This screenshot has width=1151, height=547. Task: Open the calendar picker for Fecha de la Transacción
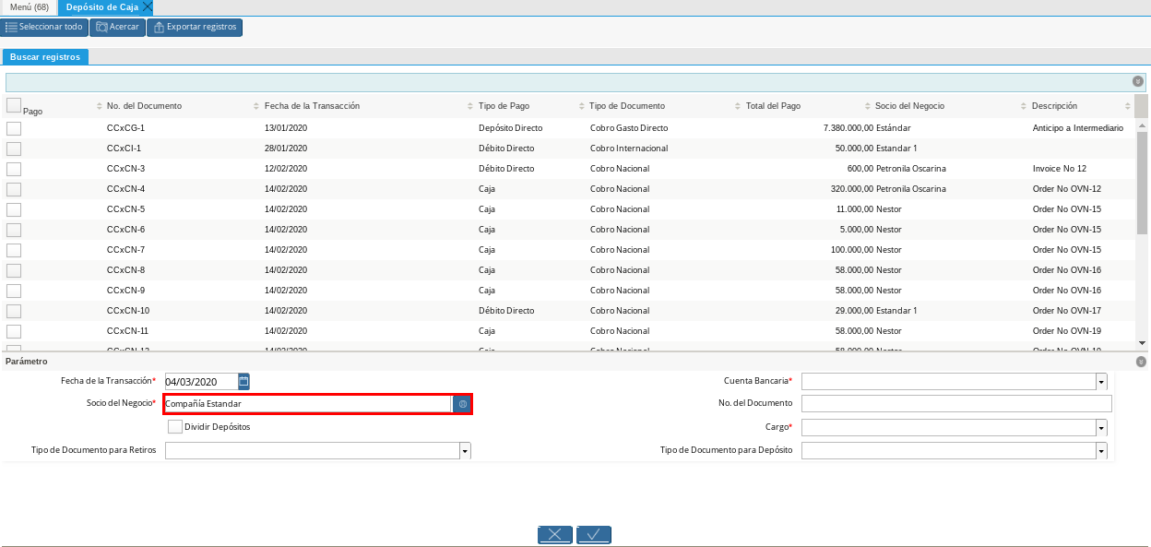tap(243, 381)
